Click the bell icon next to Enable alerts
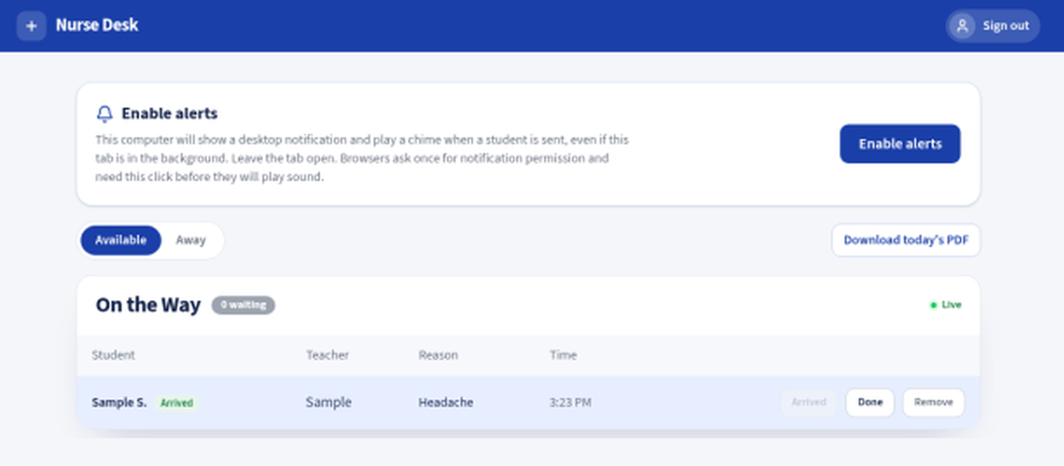Image resolution: width=1064 pixels, height=466 pixels. [104, 114]
